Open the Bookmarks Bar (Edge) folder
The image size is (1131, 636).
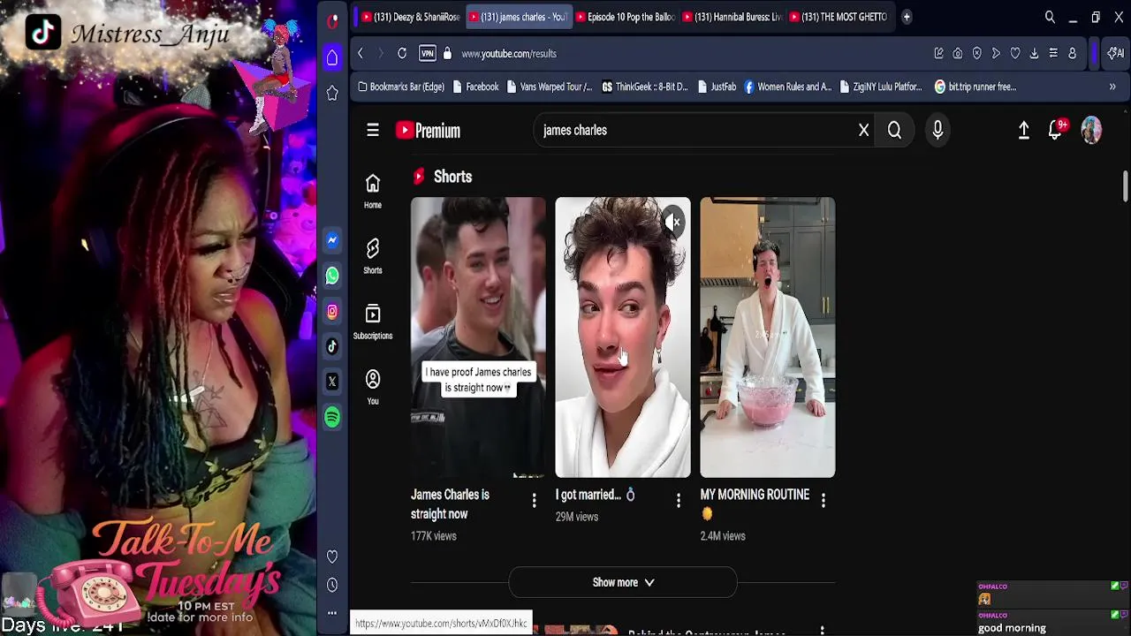[401, 87]
